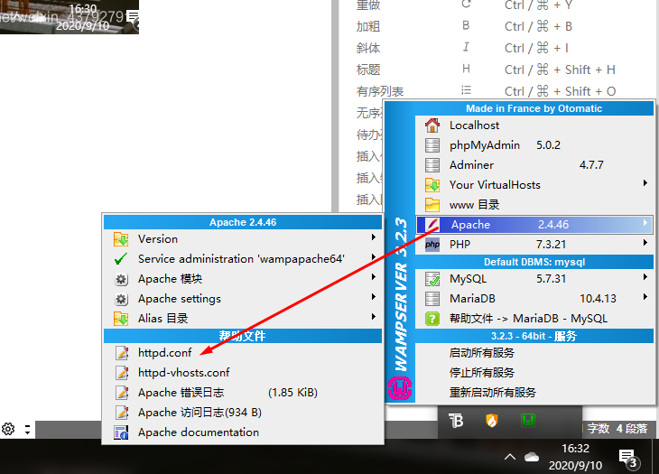Expand the Version submenu arrow

coord(373,237)
